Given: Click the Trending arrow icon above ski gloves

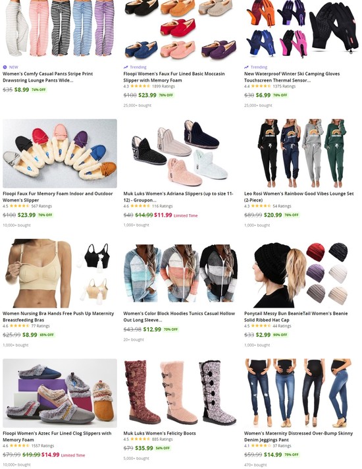Looking at the screenshot, I should click(246, 67).
